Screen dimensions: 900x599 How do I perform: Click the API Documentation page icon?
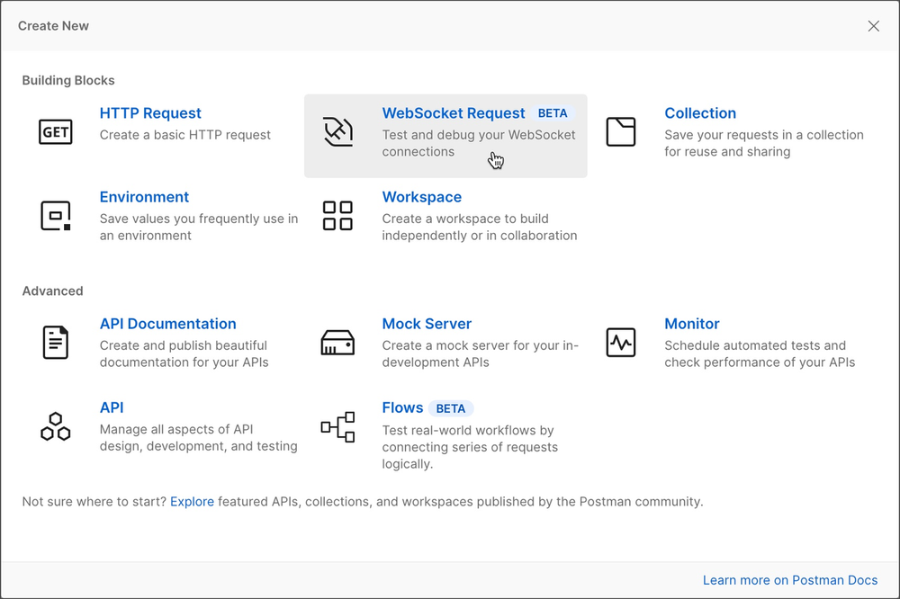pyautogui.click(x=56, y=342)
